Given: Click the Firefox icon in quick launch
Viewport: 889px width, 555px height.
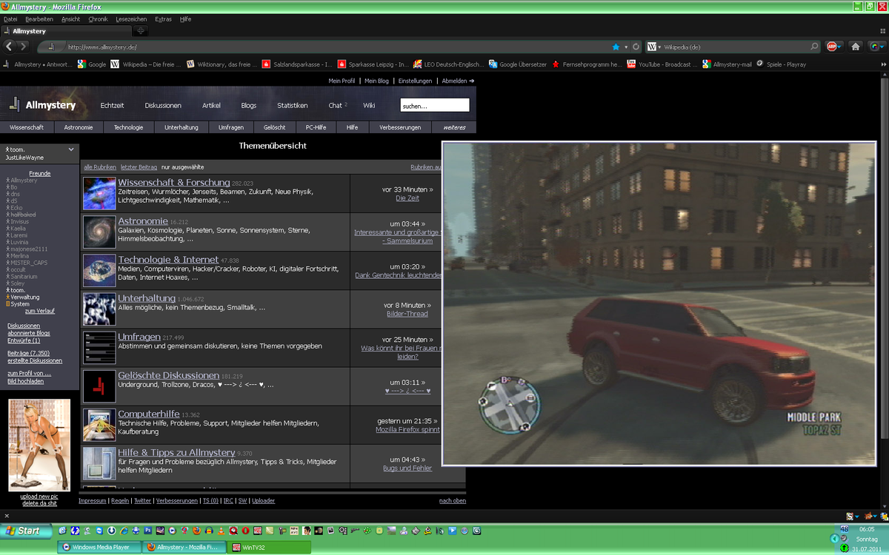Looking at the screenshot, I should point(196,531).
